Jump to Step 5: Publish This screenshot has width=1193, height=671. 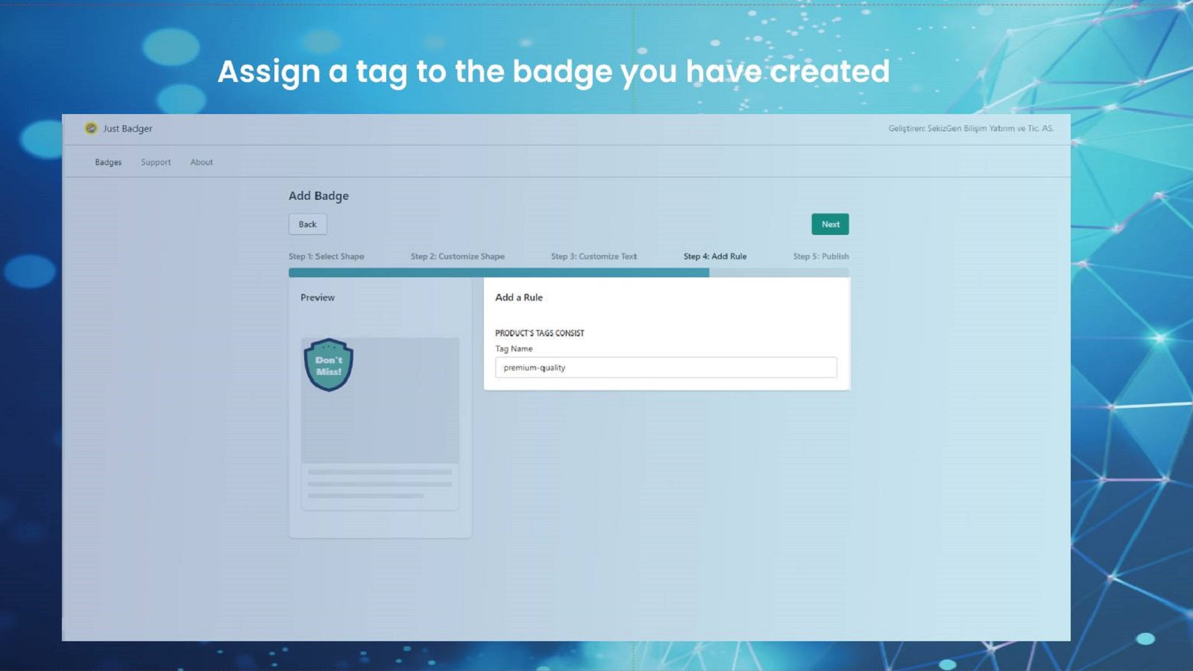point(821,256)
